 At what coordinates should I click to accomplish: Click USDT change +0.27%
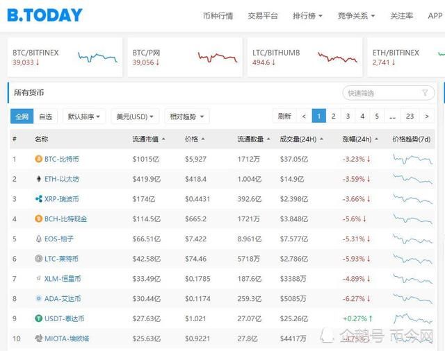(357, 318)
